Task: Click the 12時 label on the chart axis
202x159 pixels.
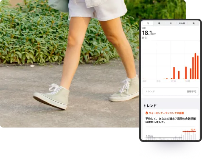Action: (x=174, y=81)
